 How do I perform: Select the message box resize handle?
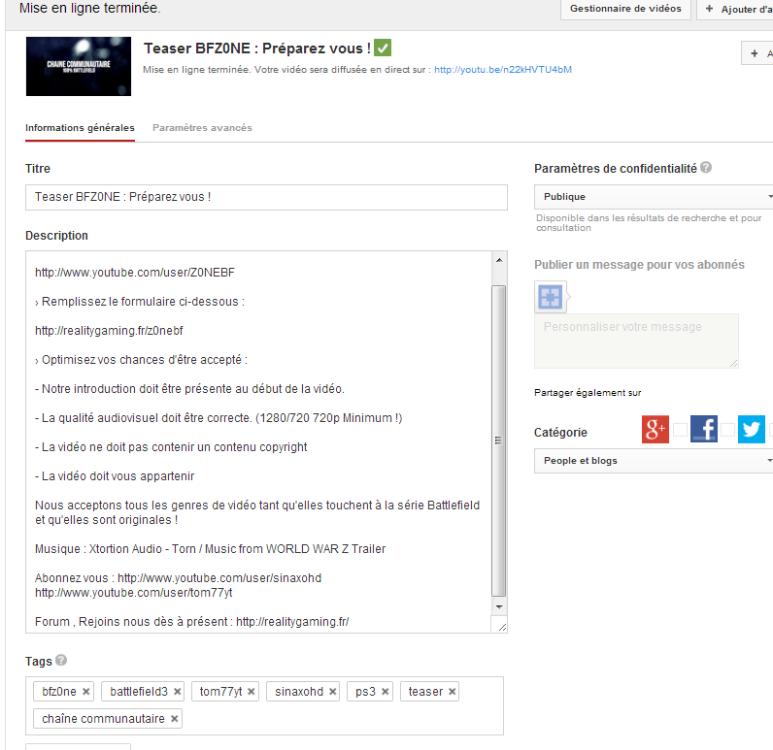[x=733, y=363]
